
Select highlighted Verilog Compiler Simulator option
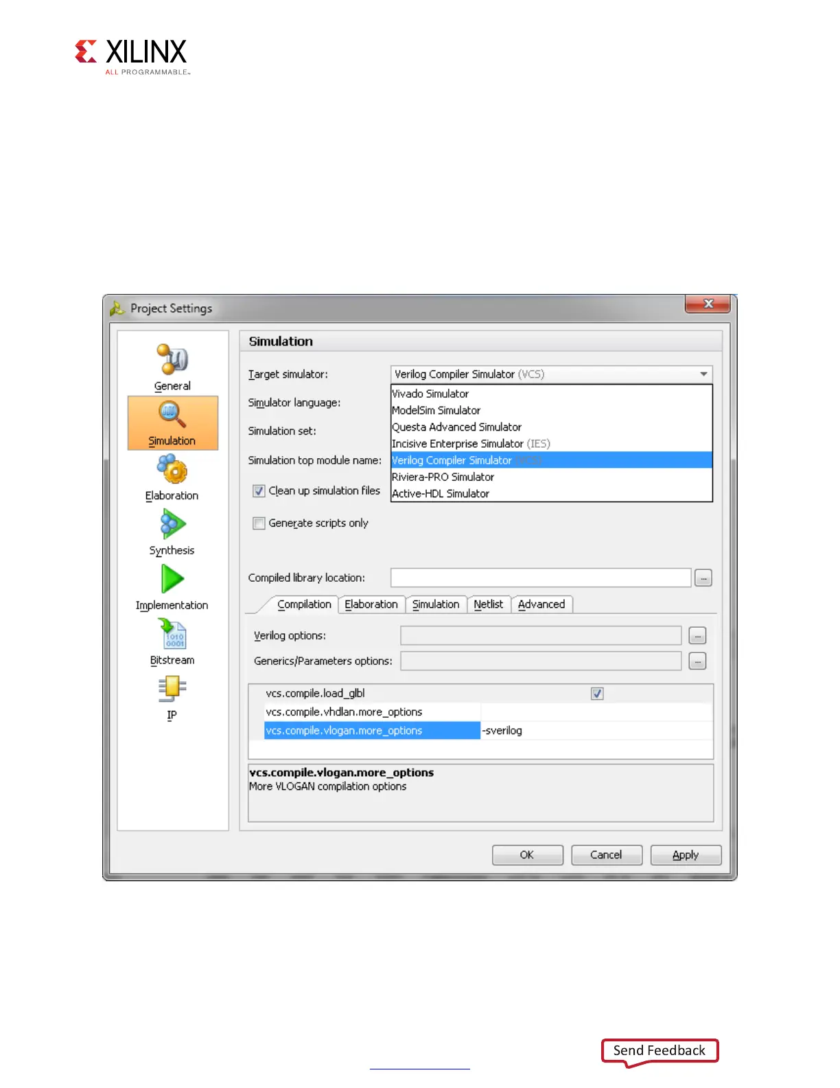click(x=552, y=460)
